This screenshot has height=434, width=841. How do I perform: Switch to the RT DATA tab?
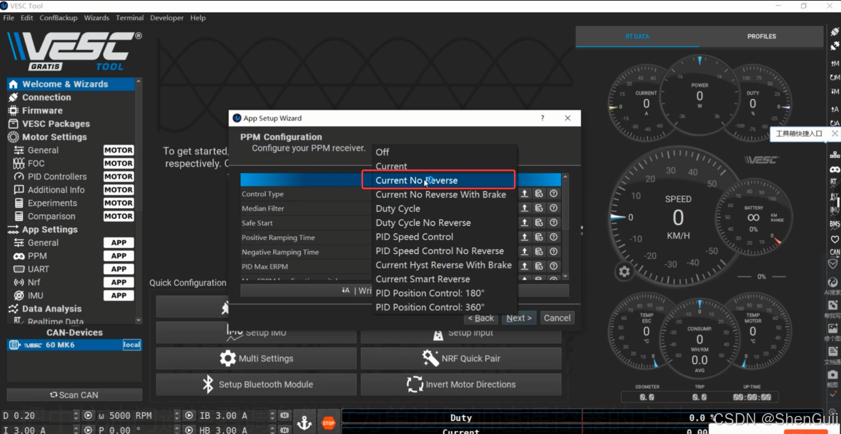pyautogui.click(x=637, y=36)
